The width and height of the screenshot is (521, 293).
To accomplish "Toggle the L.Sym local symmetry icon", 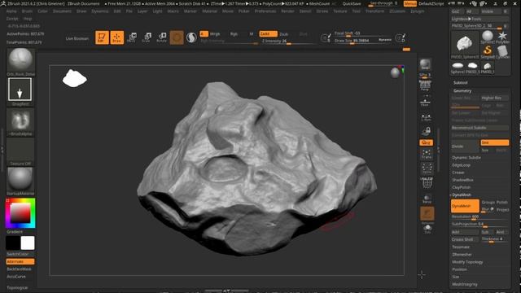I will 426,117.
